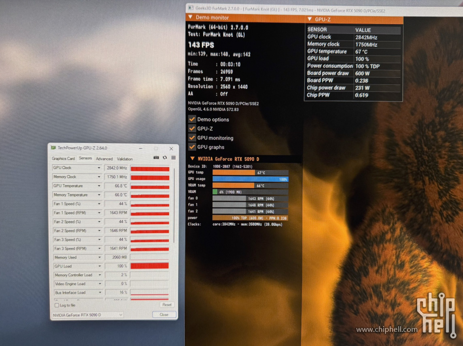Click the GPU Load red history graph
Screen dimensions: 463x346
150,266
